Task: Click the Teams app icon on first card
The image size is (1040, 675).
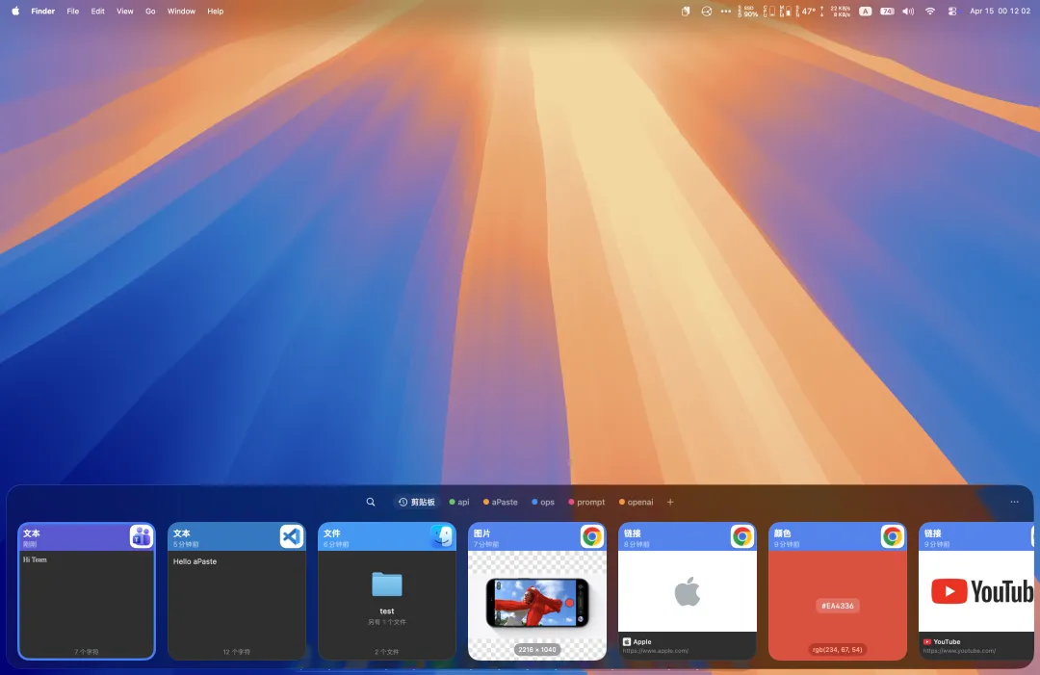Action: tap(142, 536)
